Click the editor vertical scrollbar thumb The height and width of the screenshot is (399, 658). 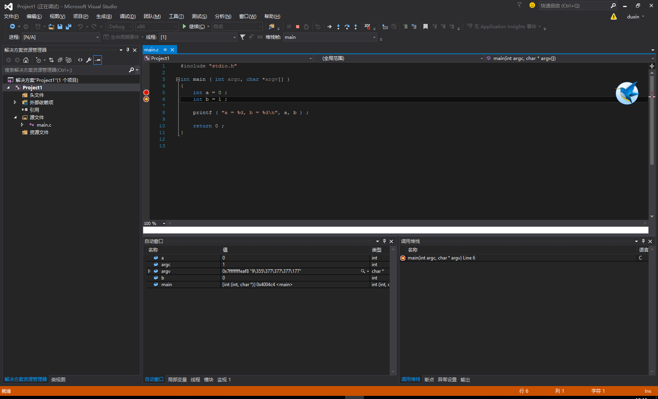pyautogui.click(x=652, y=120)
